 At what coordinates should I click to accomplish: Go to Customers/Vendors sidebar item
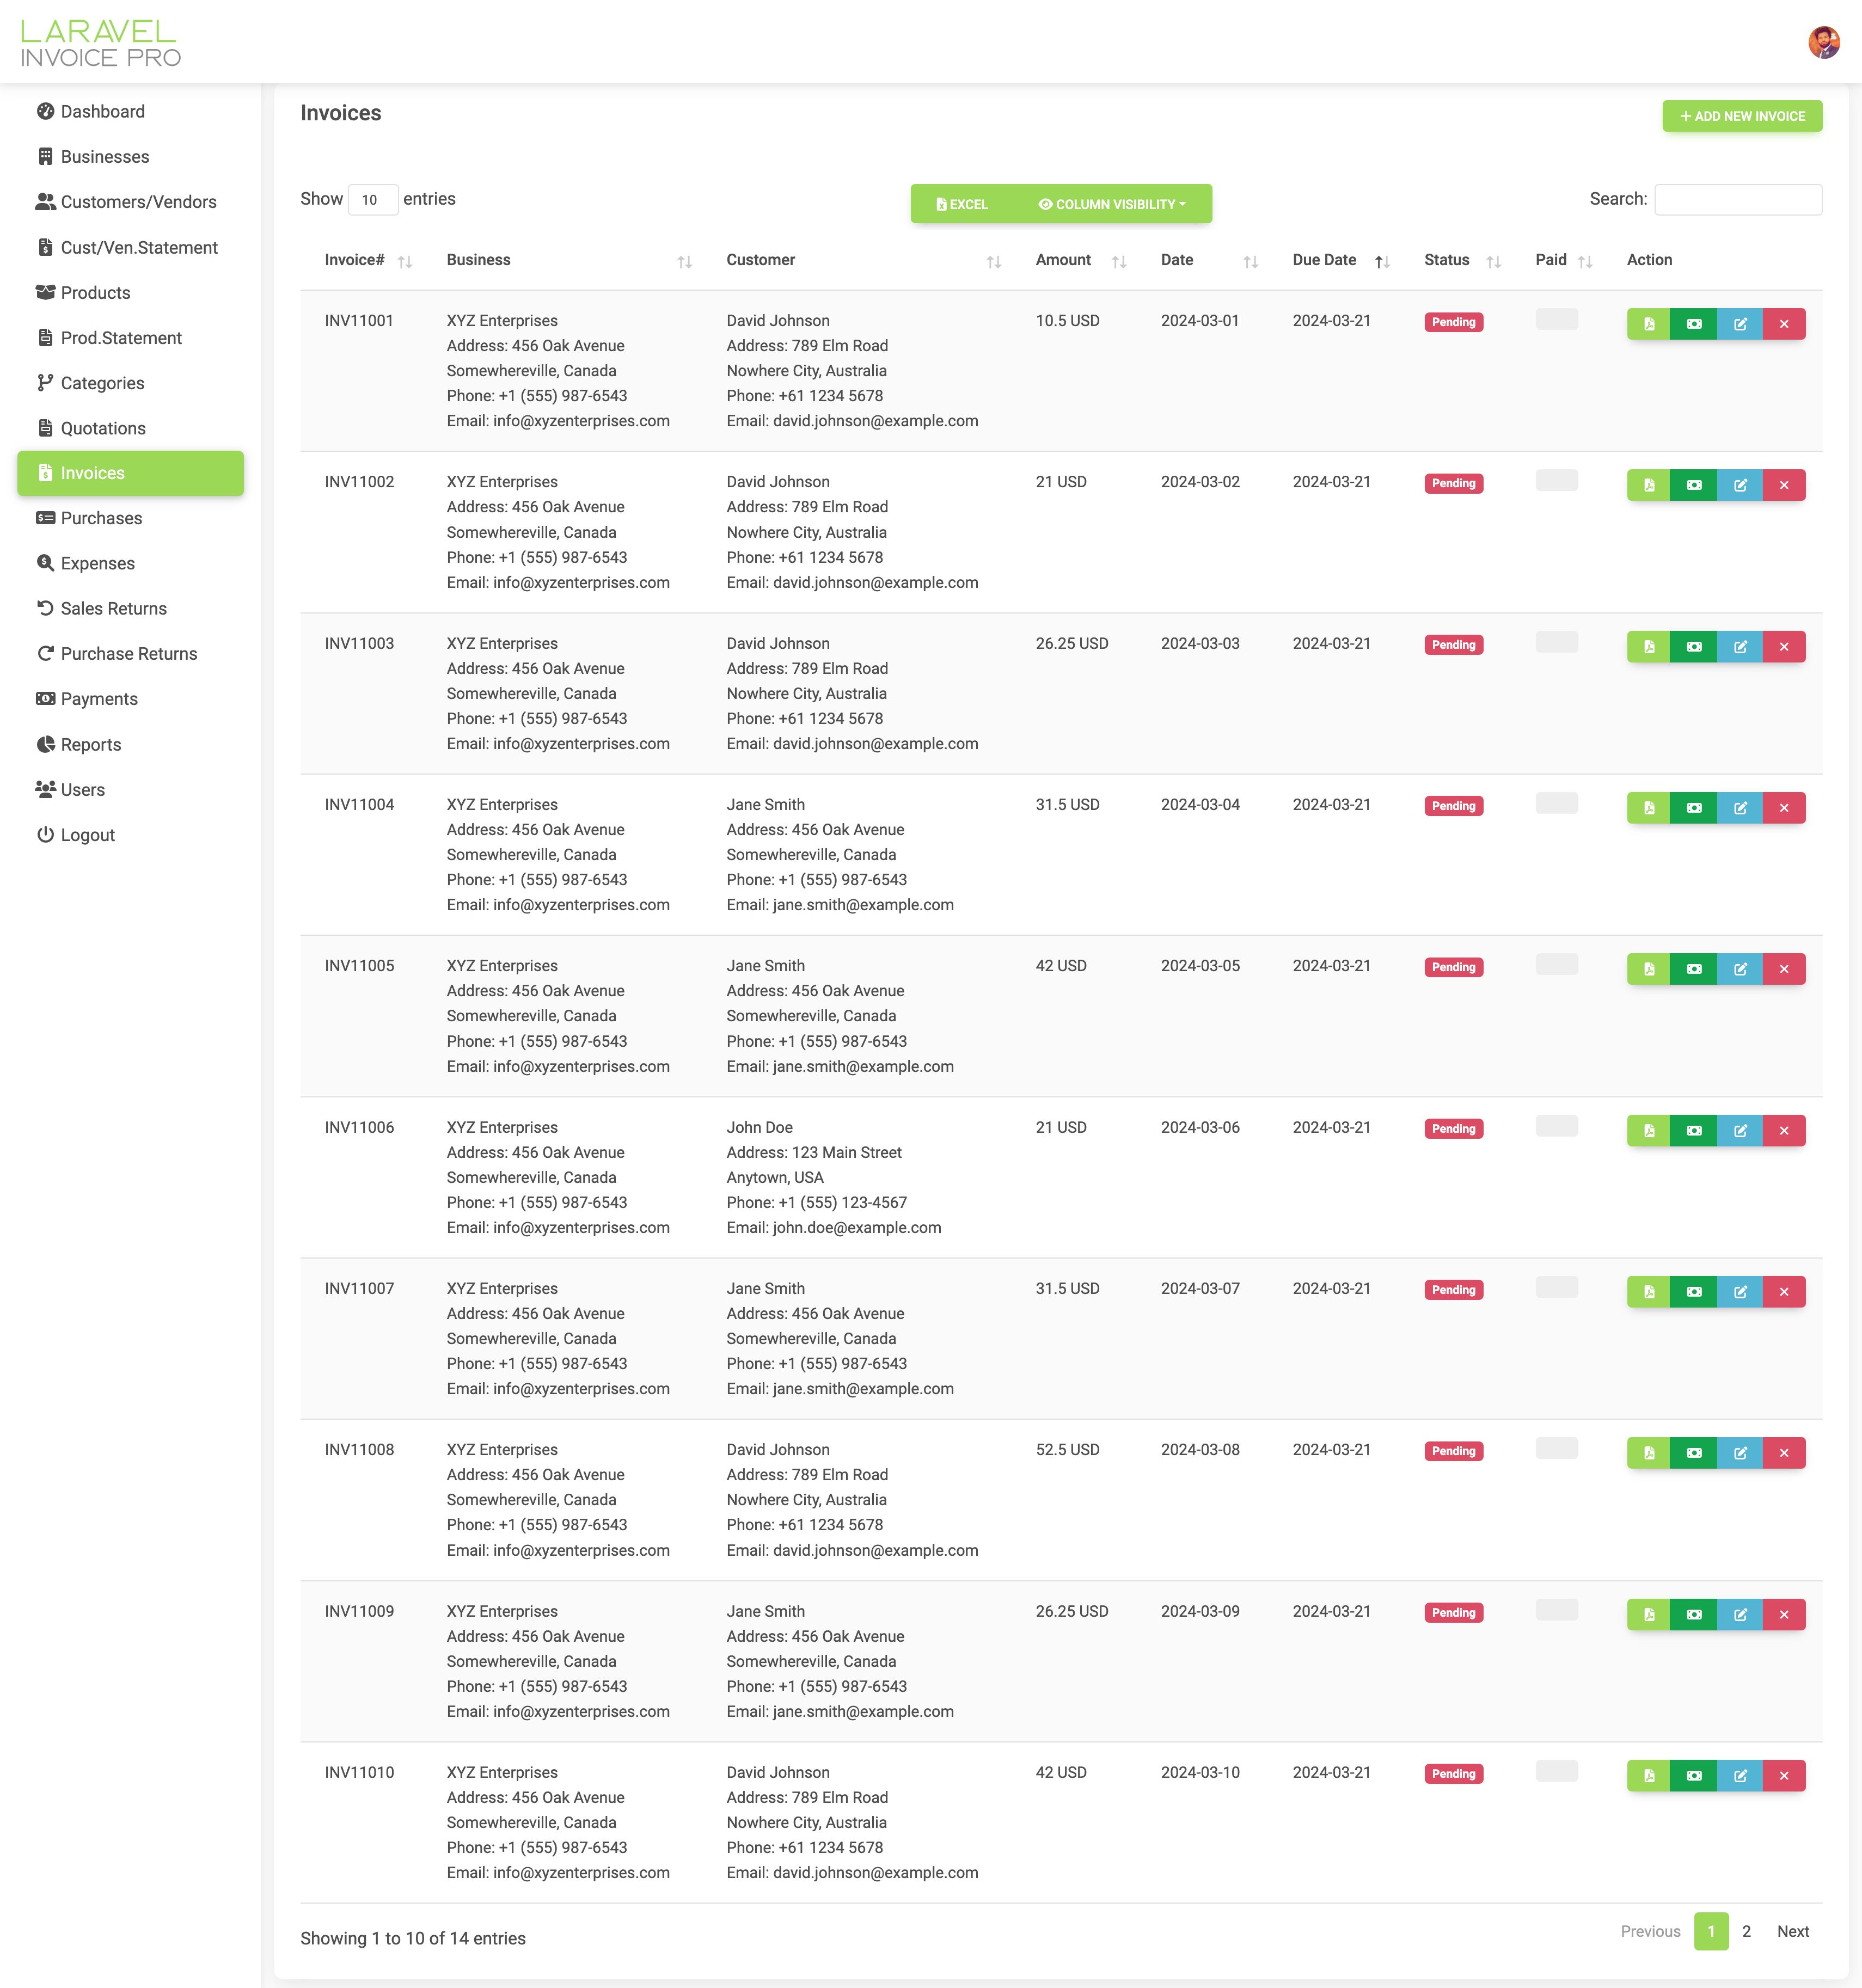point(138,202)
